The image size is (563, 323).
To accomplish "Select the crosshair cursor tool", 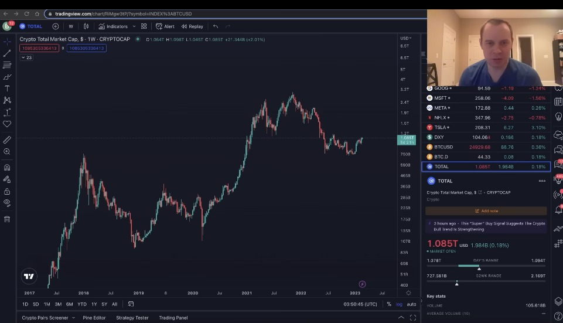I will 7,42.
